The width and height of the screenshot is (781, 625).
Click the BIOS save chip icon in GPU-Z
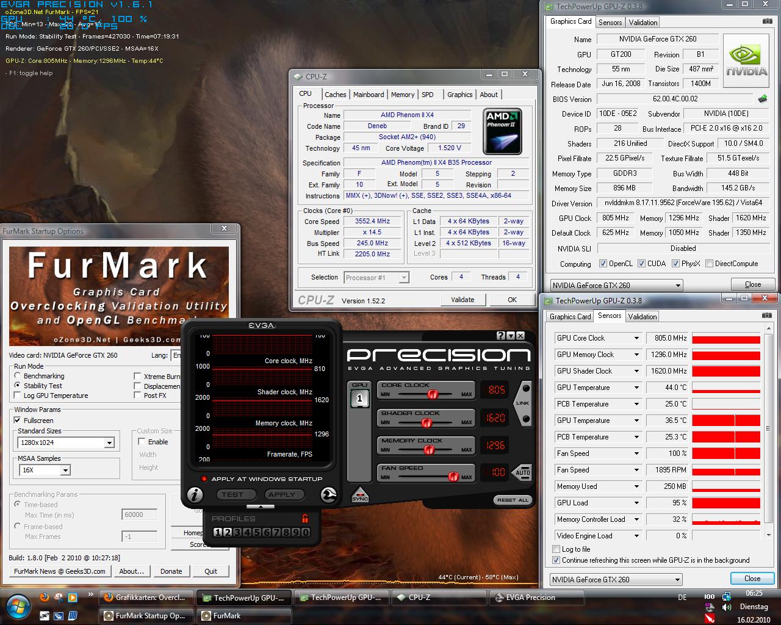coord(763,98)
